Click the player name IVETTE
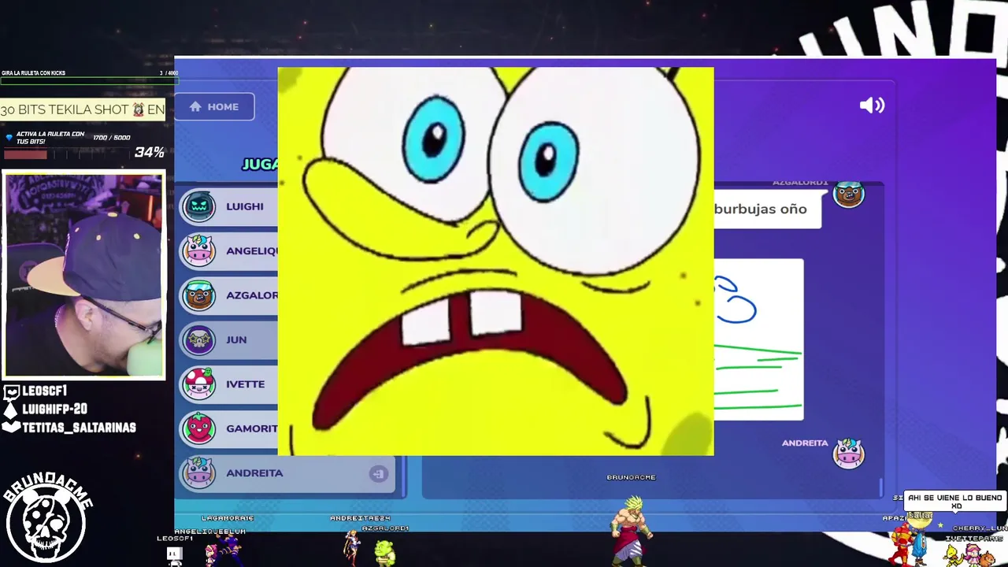This screenshot has width=1008, height=567. (246, 384)
